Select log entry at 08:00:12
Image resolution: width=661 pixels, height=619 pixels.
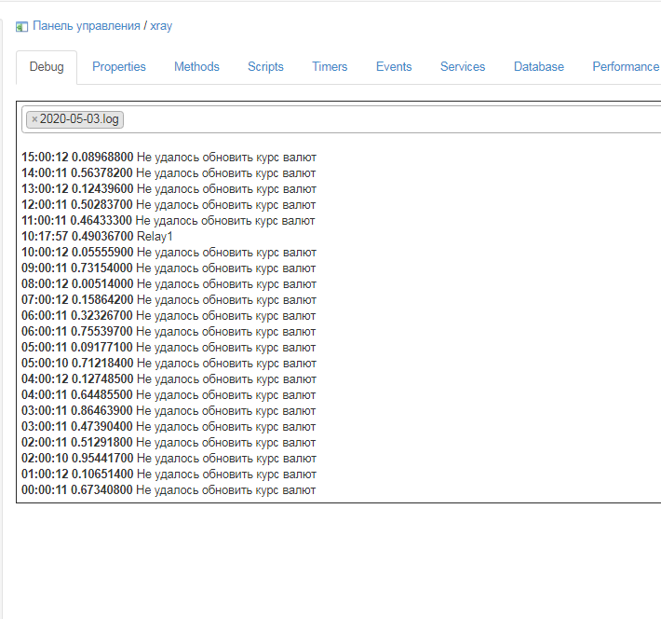169,283
